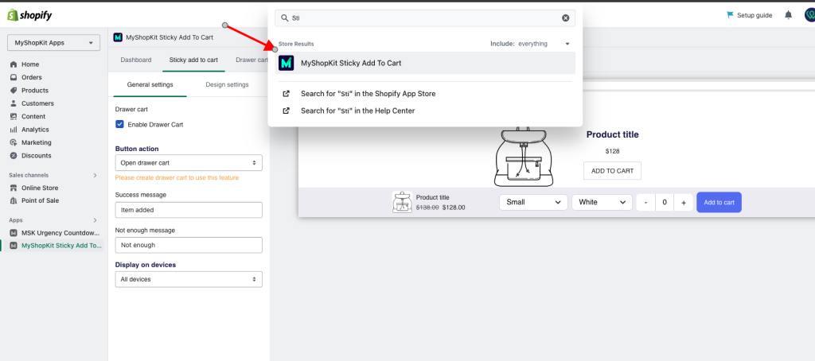This screenshot has height=361, width=815.
Task: Click the MSK Urgency Countdown app icon
Action: (14, 233)
